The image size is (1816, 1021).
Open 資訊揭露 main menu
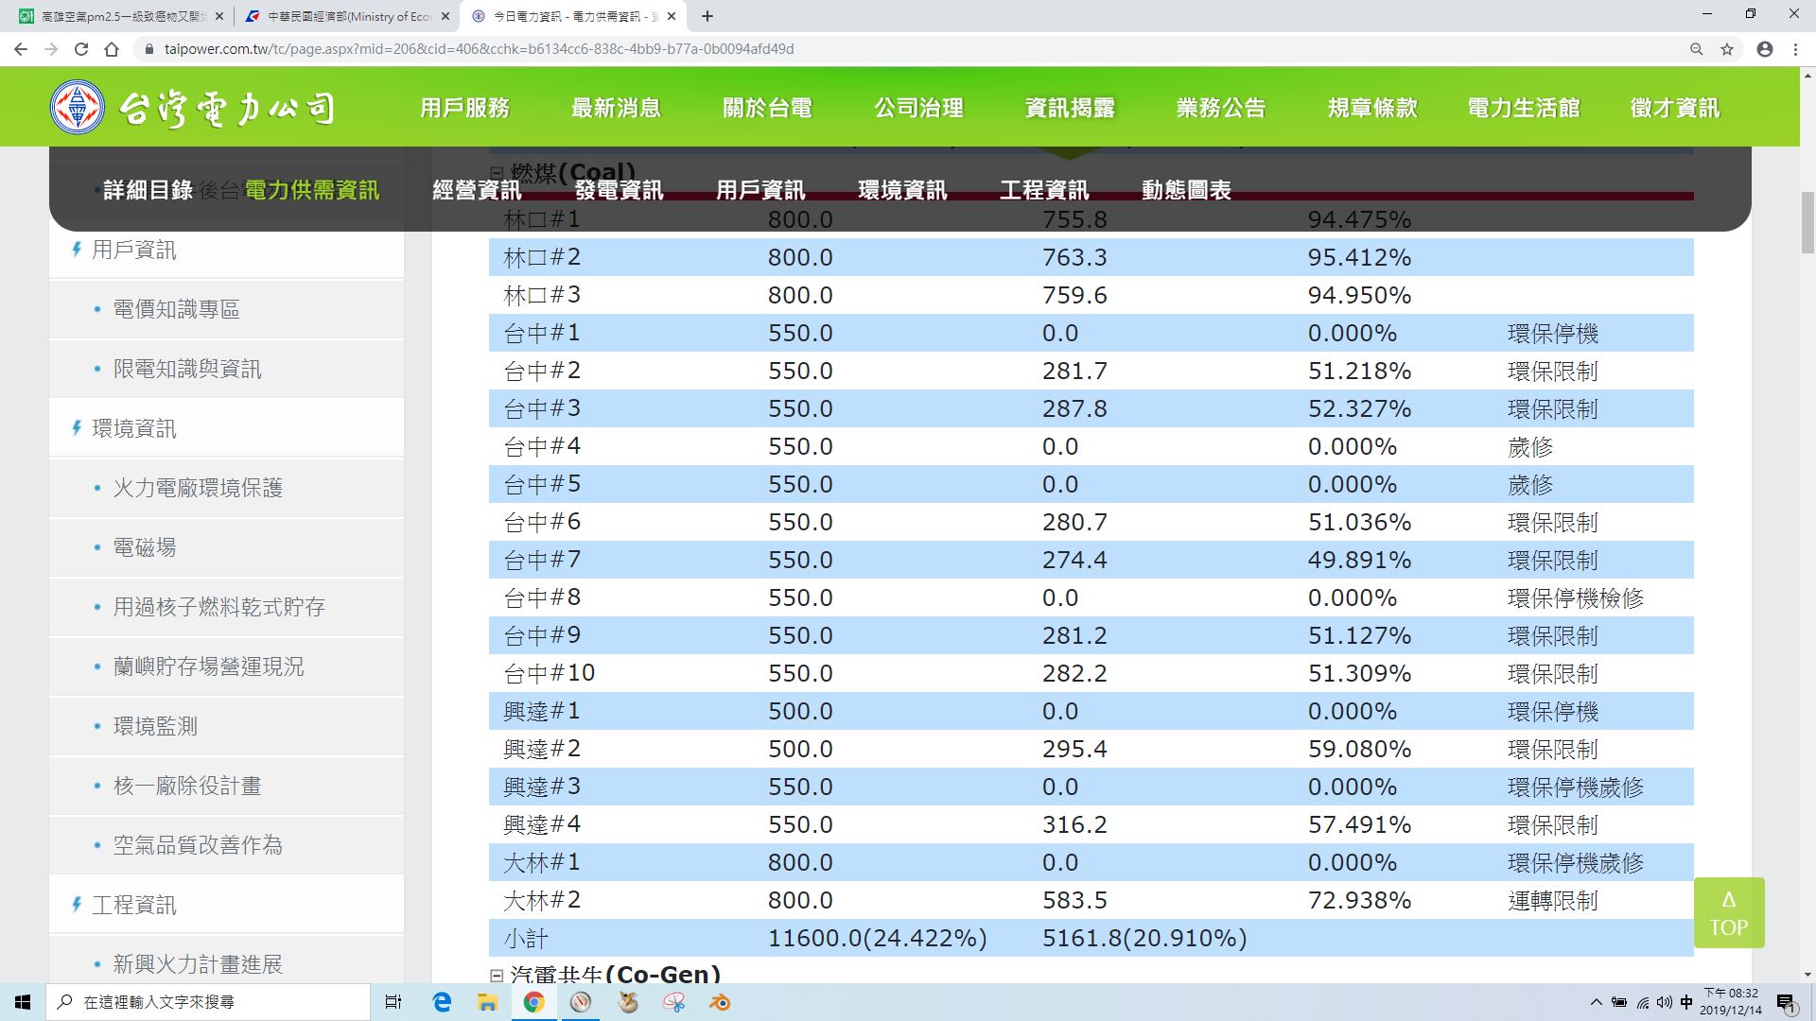coord(1070,108)
